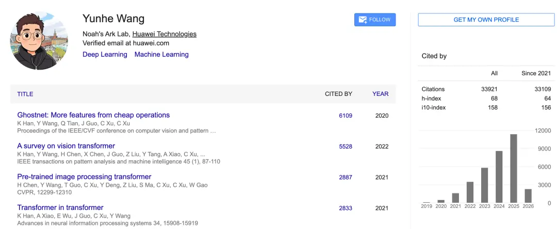Sort publications by Year column header
The image size is (557, 229).
(380, 94)
